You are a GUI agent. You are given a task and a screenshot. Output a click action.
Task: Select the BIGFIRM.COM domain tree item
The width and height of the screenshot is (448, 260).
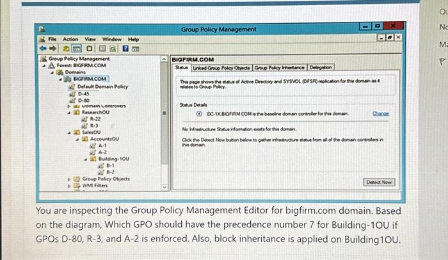click(90, 79)
